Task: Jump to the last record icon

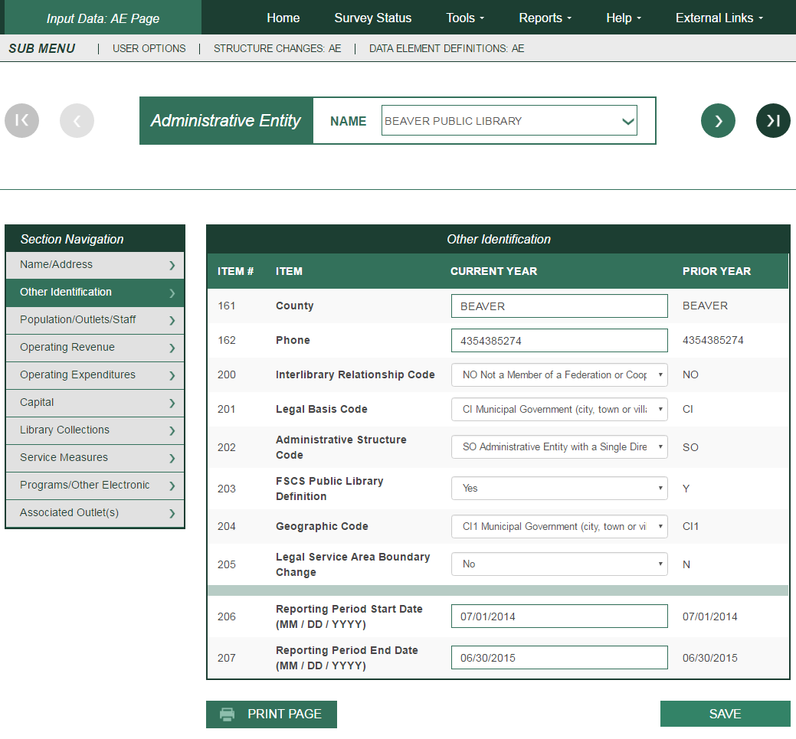Action: pyautogui.click(x=773, y=120)
